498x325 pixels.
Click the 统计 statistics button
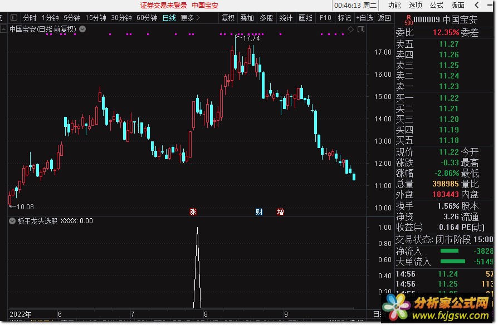click(x=286, y=18)
